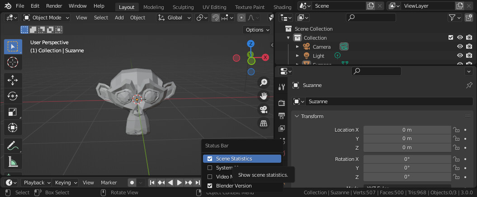Expand the Light item in outliner
Viewport: 477px width, 197px height.
coord(298,55)
